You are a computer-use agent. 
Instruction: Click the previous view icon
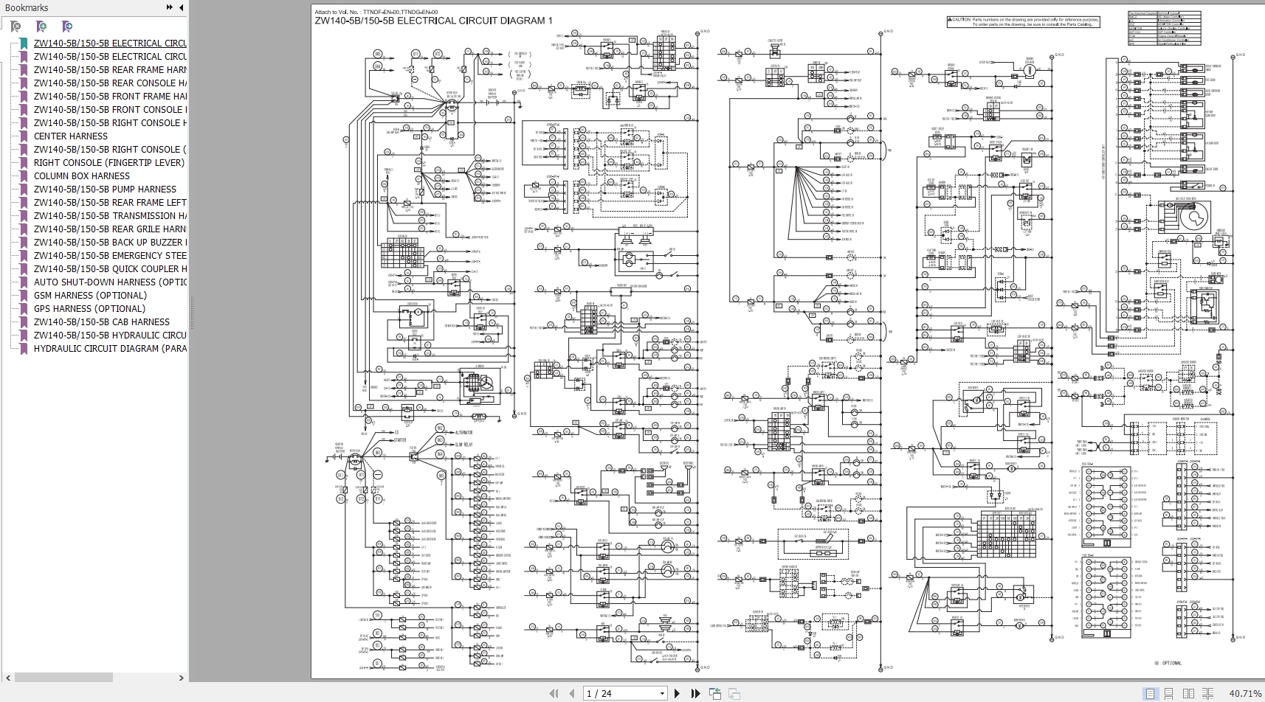[715, 693]
